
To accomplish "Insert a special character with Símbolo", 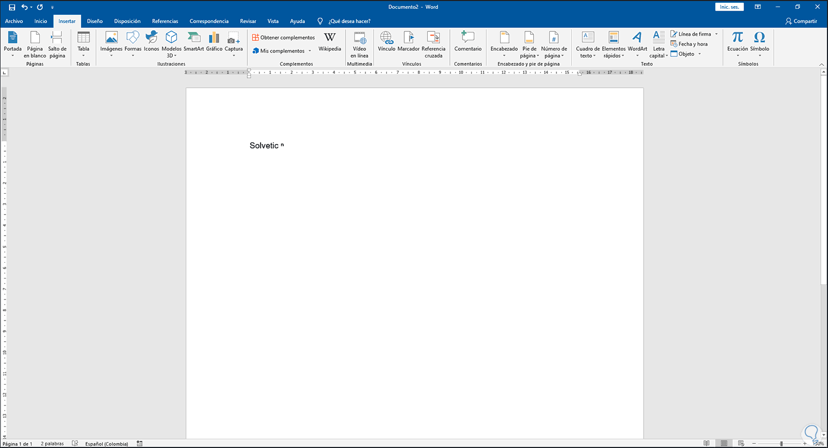I will 760,44.
